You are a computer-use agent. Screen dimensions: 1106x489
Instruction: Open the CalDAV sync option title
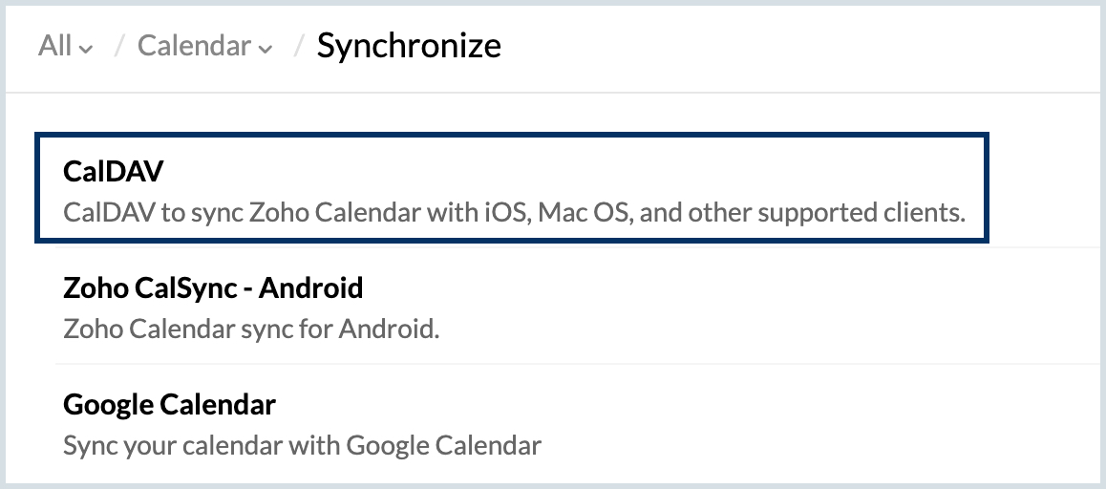click(x=114, y=172)
